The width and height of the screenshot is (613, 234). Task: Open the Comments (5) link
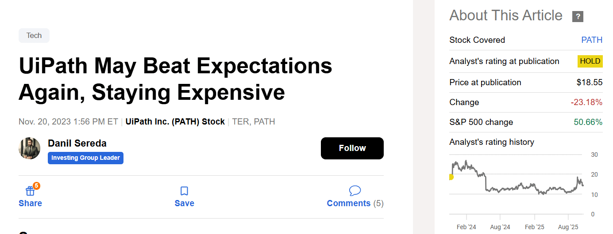[x=355, y=204]
